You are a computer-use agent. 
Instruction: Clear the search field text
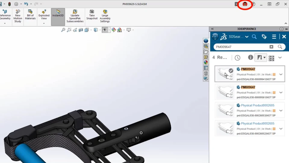(271, 47)
